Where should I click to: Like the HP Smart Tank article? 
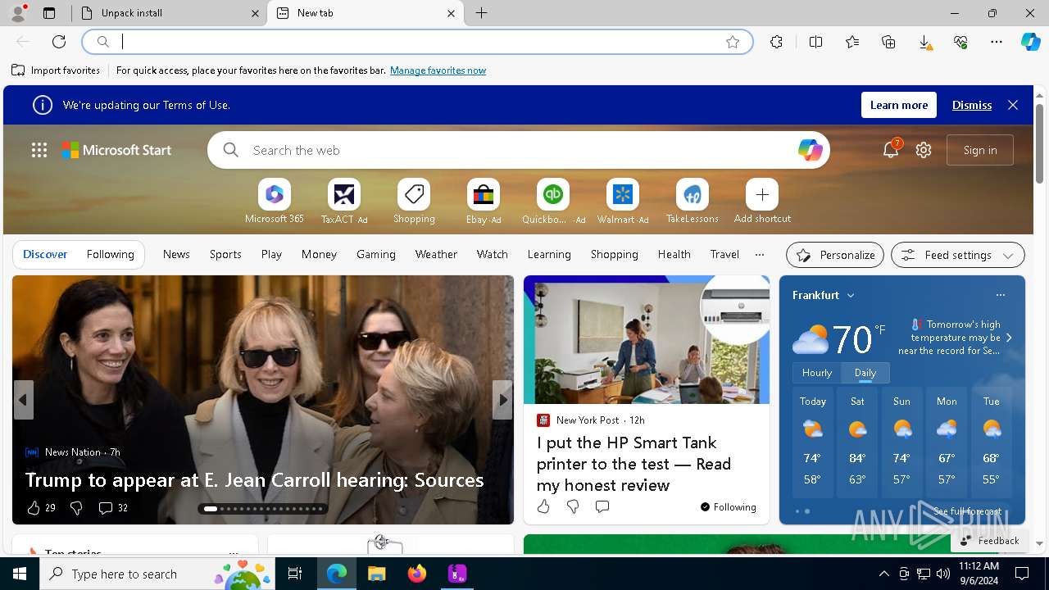click(543, 506)
